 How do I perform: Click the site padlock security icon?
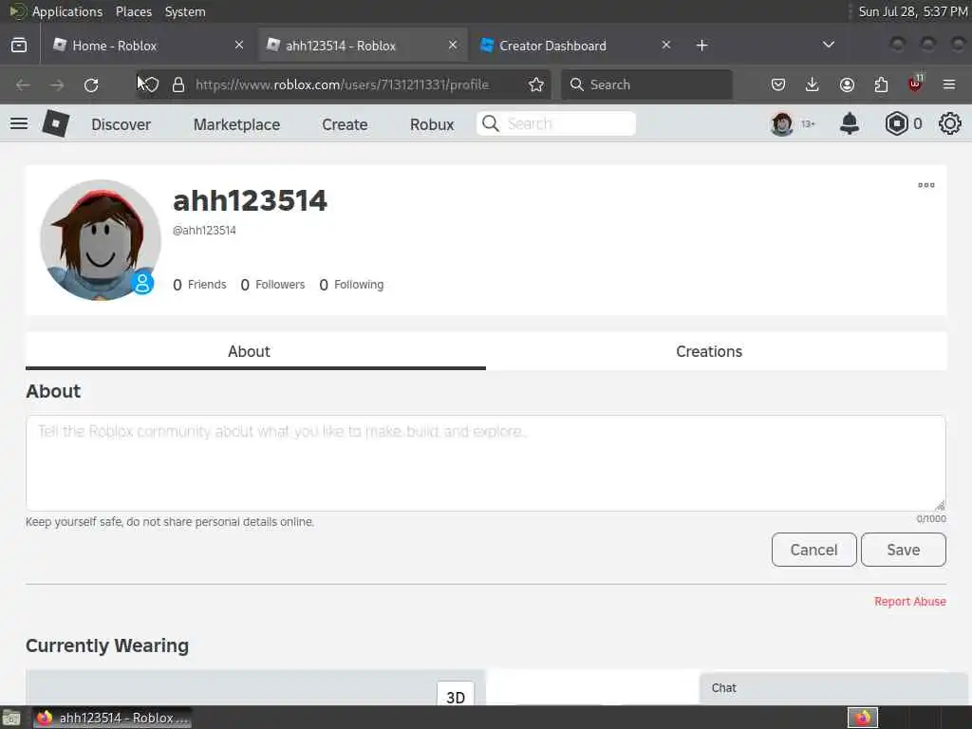pyautogui.click(x=178, y=84)
